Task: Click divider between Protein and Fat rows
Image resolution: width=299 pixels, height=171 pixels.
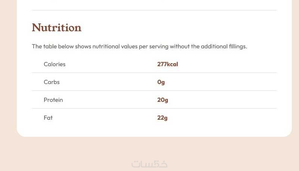Action: tap(154, 109)
